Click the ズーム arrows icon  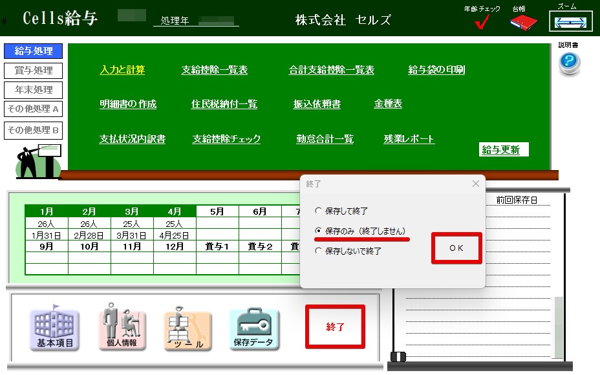570,21
